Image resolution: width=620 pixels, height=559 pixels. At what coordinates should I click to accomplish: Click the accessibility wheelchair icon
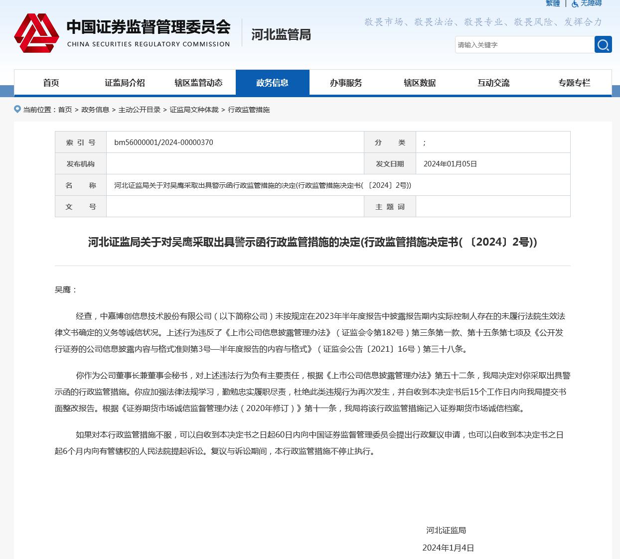click(575, 3)
